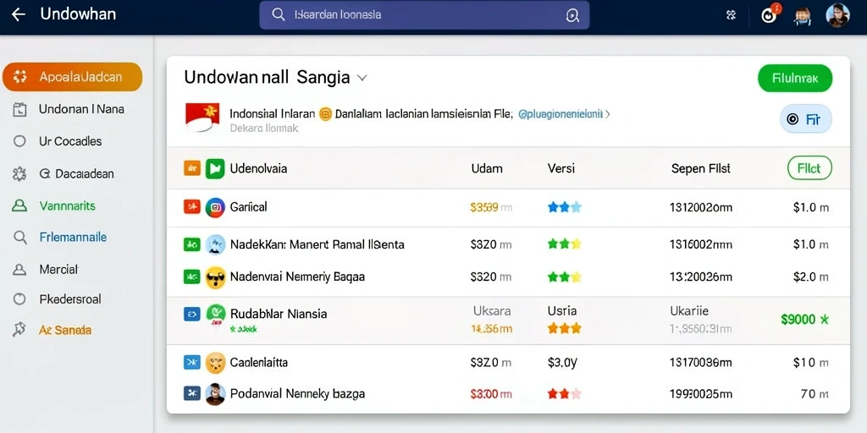Click the green play icon next to Udenolvaia
This screenshot has height=433, width=867.
214,168
